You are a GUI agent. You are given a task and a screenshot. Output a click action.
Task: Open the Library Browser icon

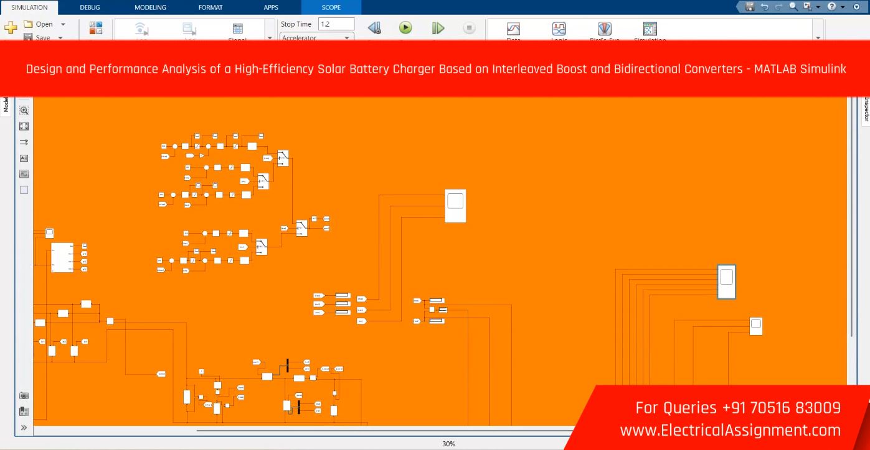coord(97,28)
